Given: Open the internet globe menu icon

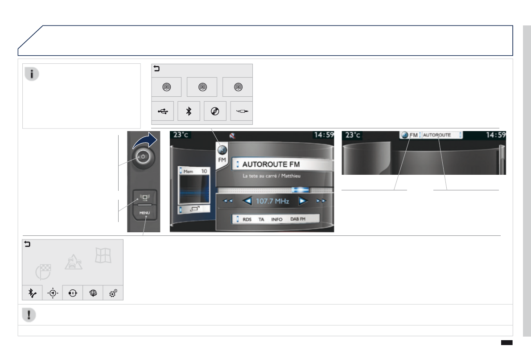Looking at the screenshot, I should (x=93, y=293).
